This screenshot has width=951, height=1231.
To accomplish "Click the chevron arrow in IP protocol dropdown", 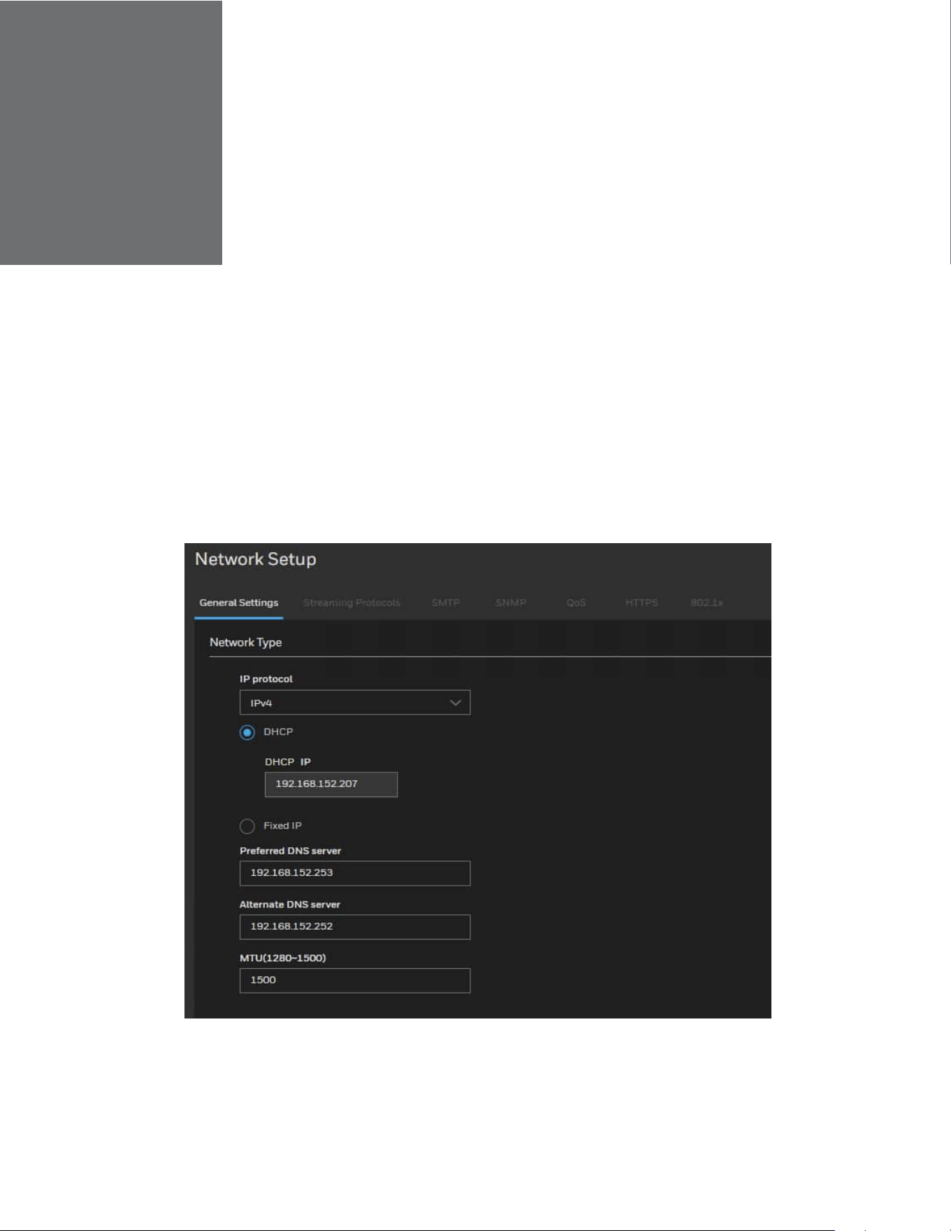I will click(456, 703).
